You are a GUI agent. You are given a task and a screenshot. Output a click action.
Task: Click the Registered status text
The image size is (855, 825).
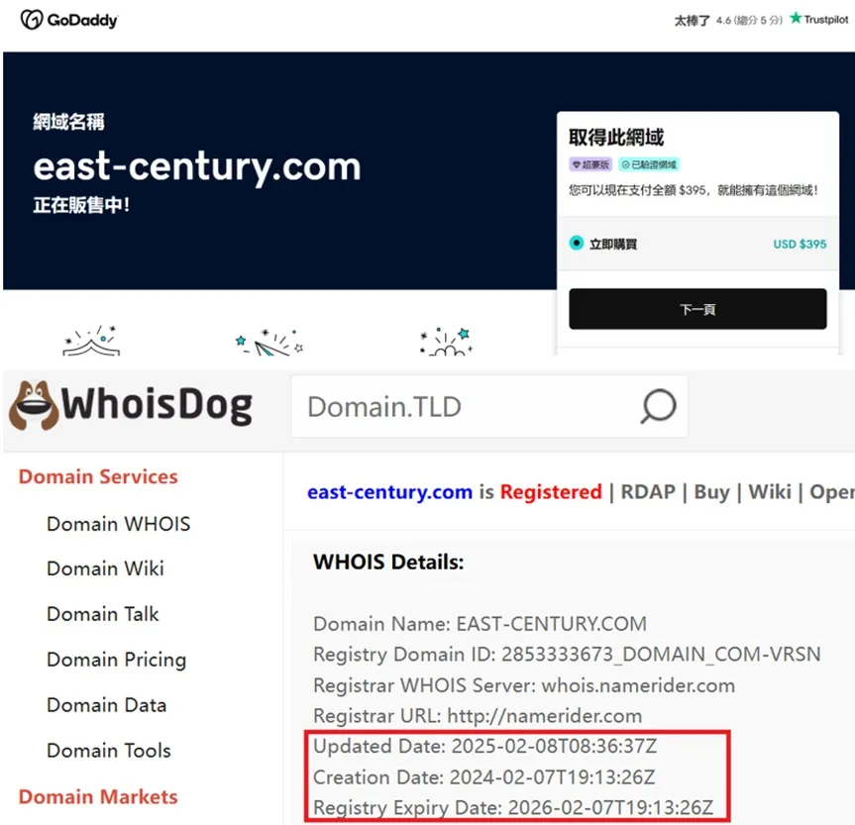click(x=551, y=492)
